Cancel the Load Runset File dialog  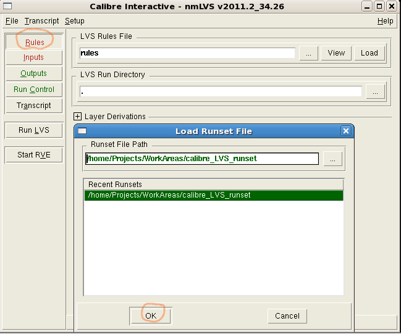point(287,316)
